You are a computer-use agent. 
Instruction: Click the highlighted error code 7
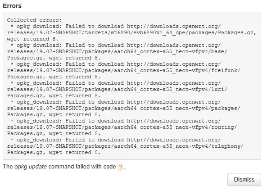pos(121,167)
